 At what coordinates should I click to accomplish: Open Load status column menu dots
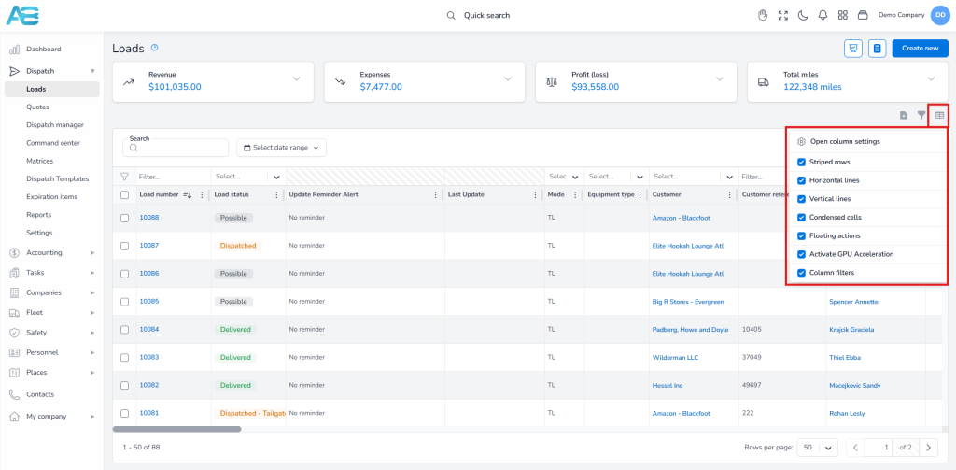(276, 194)
